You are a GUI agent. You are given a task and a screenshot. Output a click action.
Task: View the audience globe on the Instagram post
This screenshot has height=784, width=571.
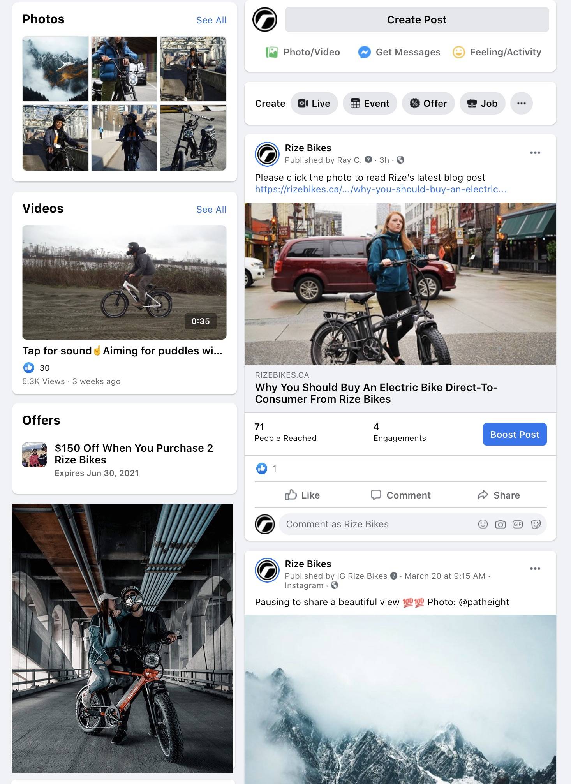click(335, 585)
